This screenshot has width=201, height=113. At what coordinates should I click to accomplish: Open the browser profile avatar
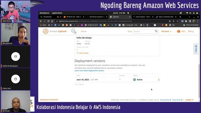tap(194, 21)
